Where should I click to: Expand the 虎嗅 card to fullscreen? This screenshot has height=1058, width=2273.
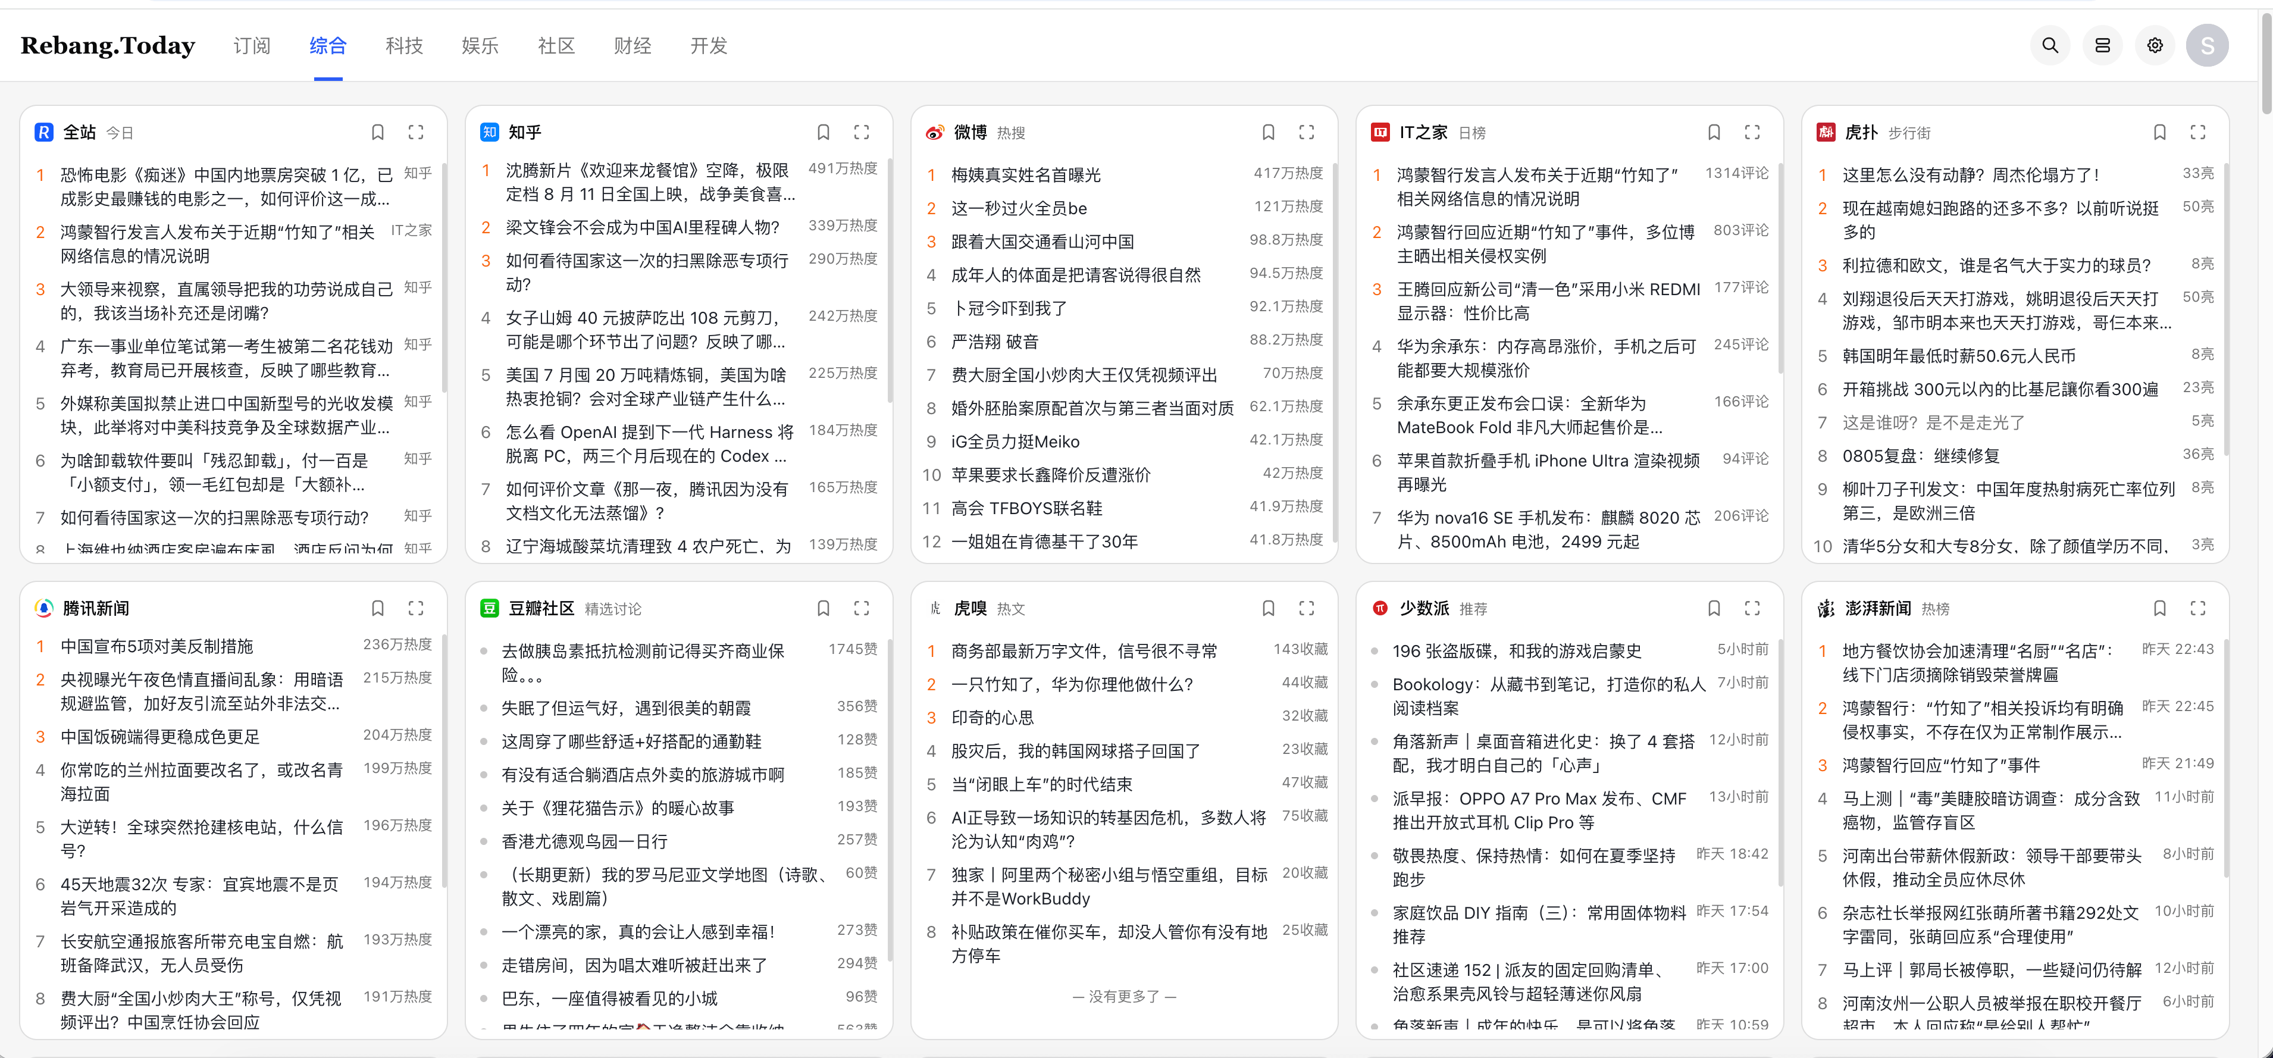coord(1307,608)
